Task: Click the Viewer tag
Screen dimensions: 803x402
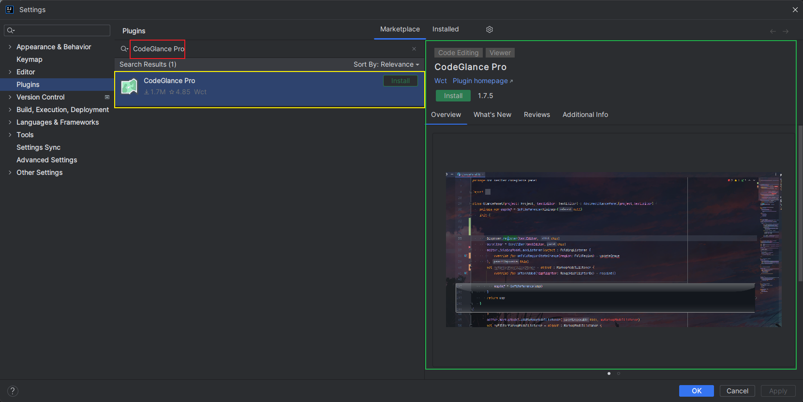Action: 500,53
